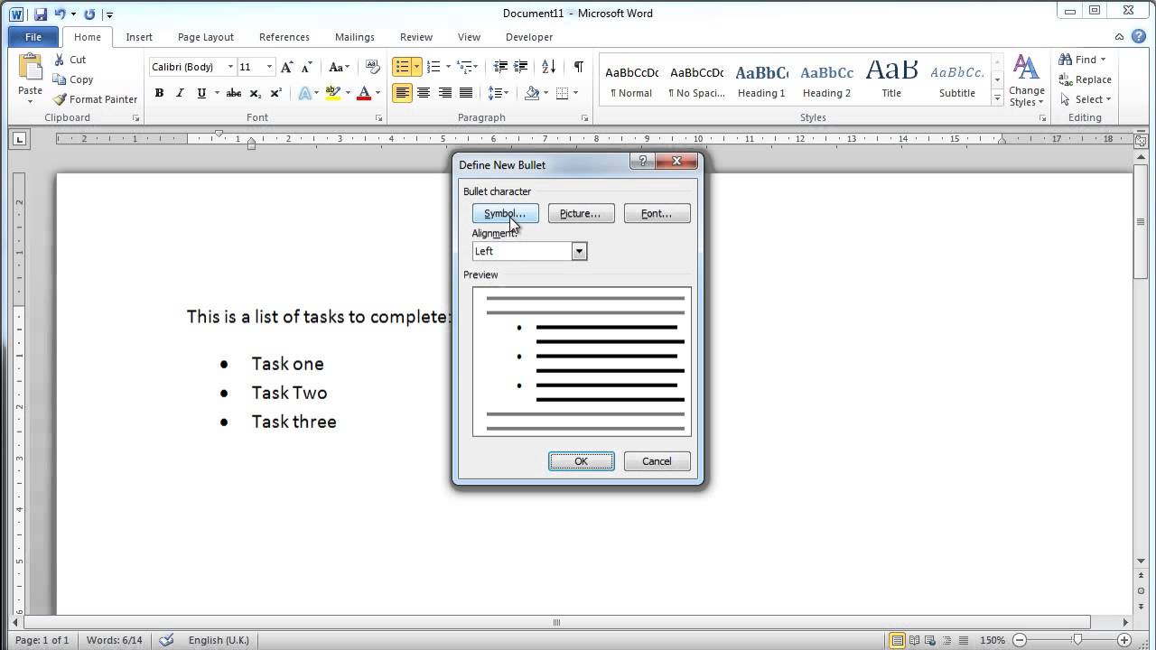Click the Replace command
This screenshot has height=650, width=1156.
click(1086, 79)
